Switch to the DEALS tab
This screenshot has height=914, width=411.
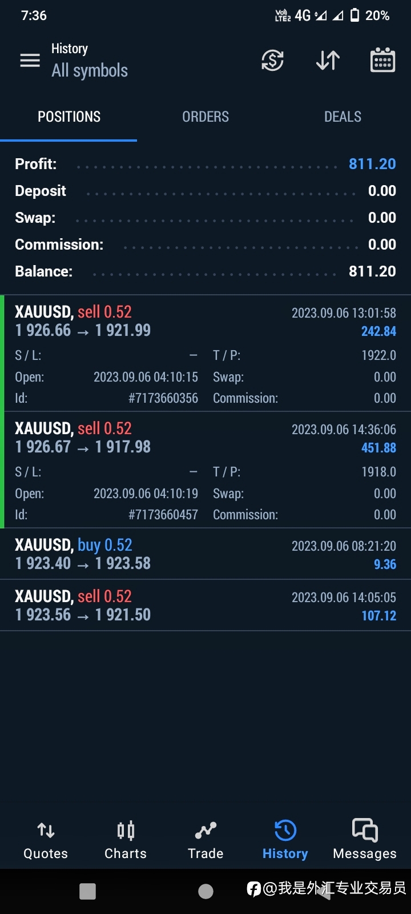coord(342,117)
